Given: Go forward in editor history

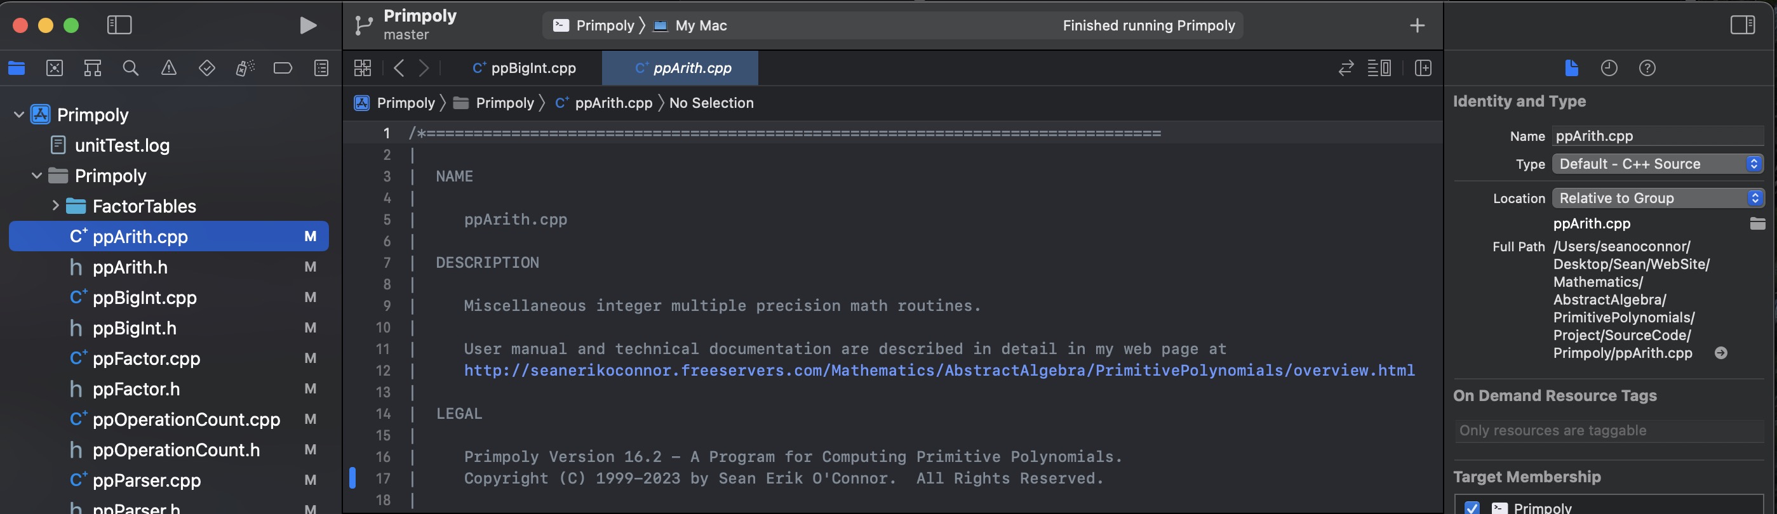Looking at the screenshot, I should (x=424, y=68).
